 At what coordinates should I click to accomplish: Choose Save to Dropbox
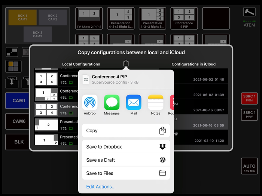tap(126, 147)
